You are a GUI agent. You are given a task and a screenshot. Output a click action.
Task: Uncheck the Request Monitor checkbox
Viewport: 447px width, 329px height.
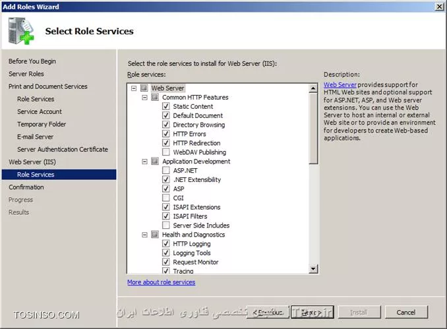(166, 262)
